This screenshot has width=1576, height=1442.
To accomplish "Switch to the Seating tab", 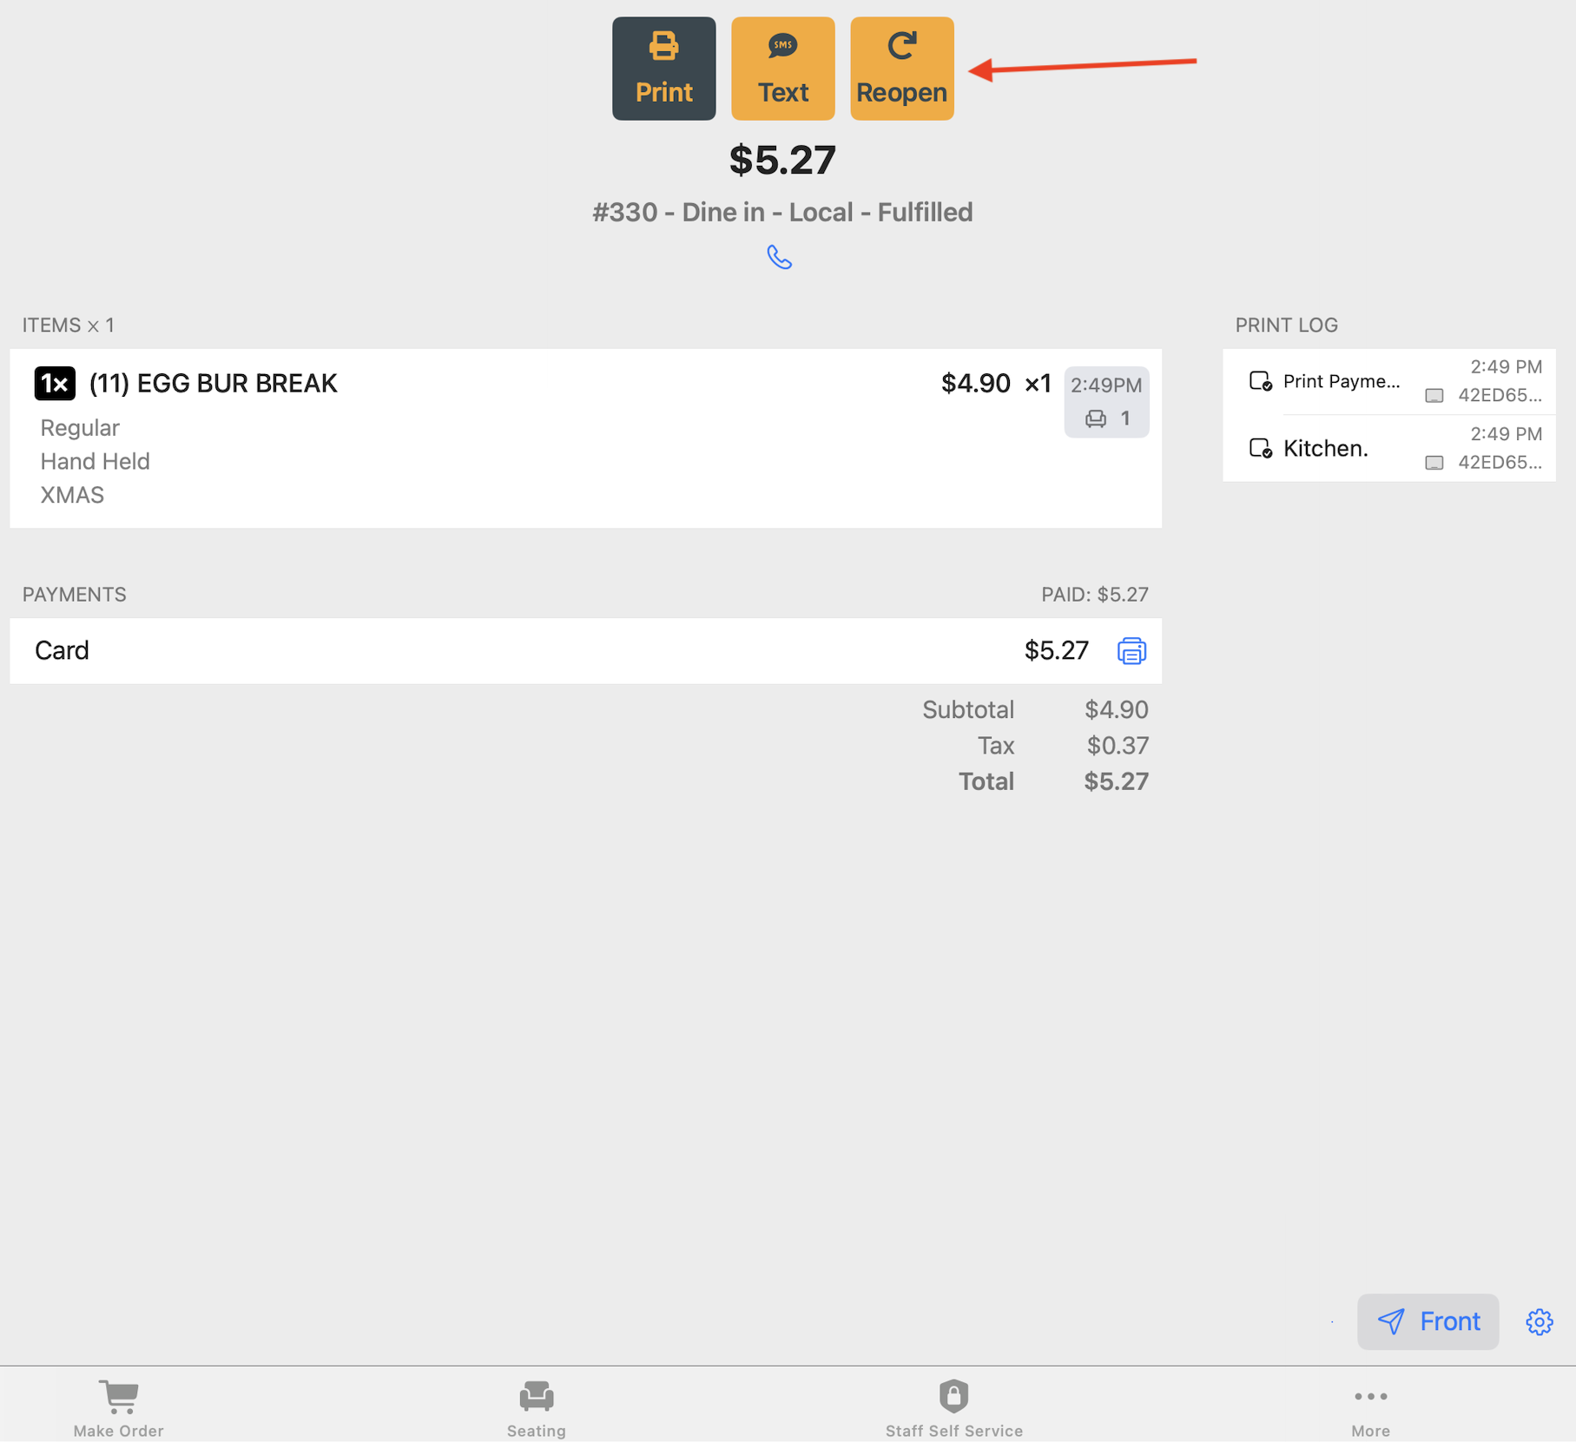I will coord(536,1407).
